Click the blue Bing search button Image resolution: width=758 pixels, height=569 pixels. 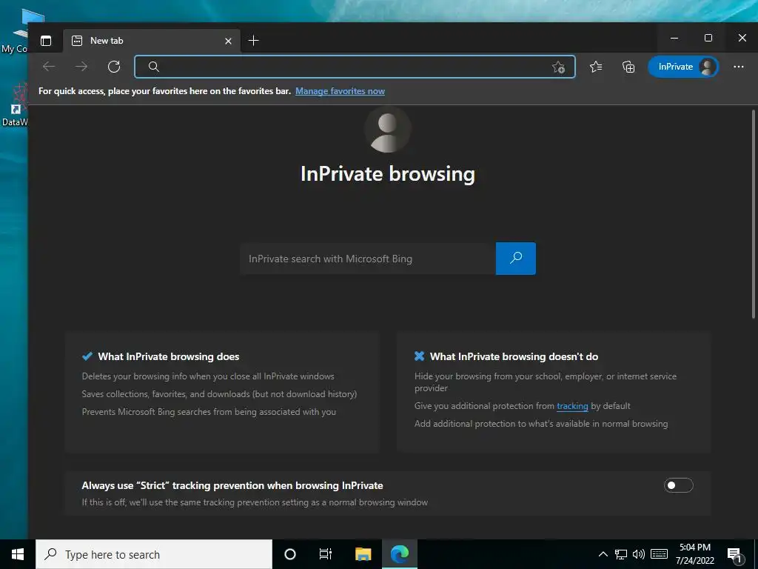(516, 259)
